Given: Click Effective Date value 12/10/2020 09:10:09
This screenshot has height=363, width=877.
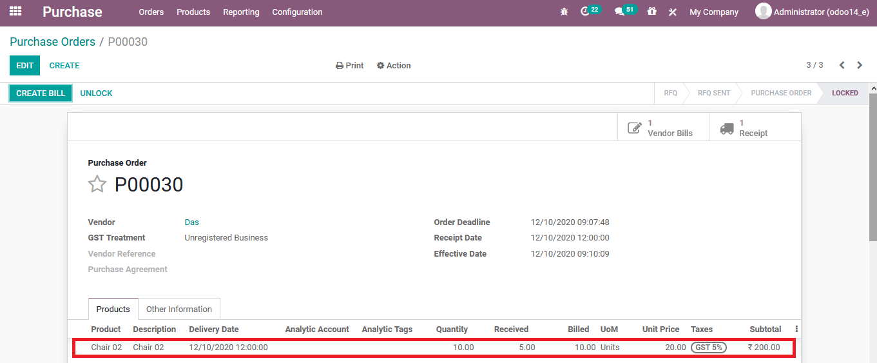Looking at the screenshot, I should click(x=570, y=253).
